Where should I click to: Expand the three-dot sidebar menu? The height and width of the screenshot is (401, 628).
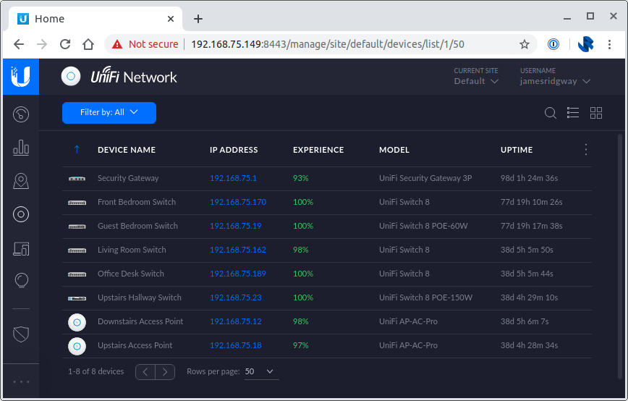coord(21,381)
